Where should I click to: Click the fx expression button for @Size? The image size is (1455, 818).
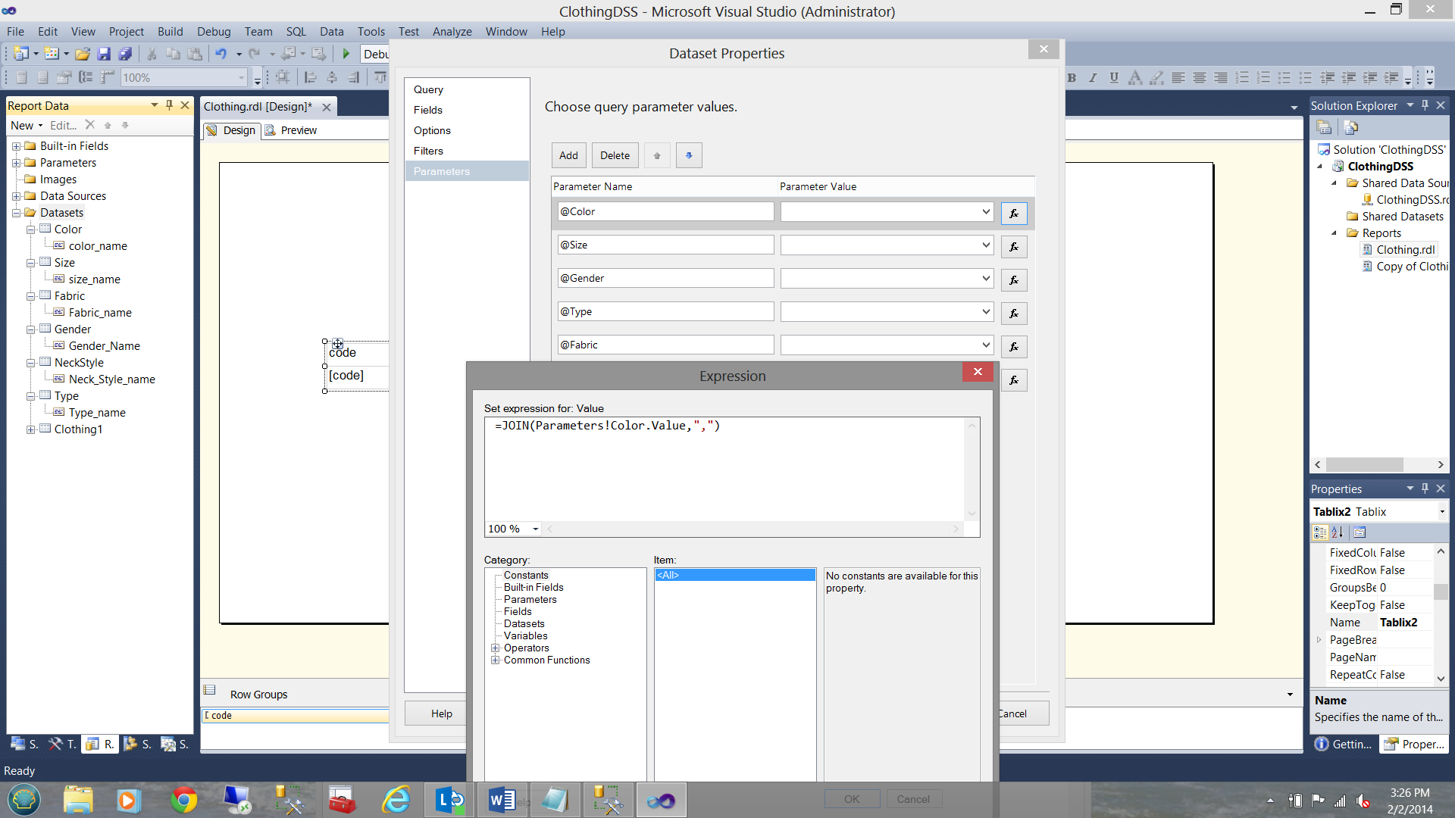[1013, 247]
